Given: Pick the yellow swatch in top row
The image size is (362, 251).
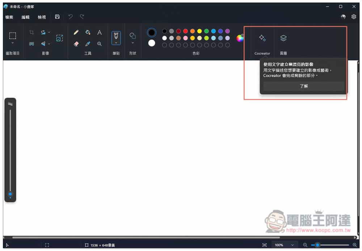Looking at the screenshot, I should tap(199, 31).
